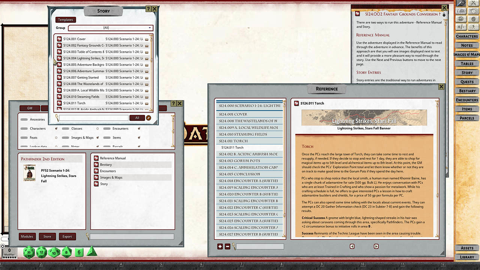Click the red book icon beside the Bestiary module entry
This screenshot has height=270, width=480.
pos(96,164)
